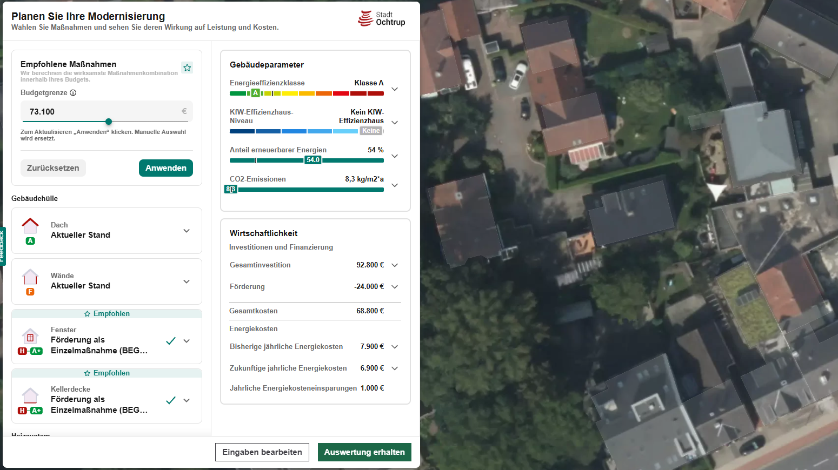Click the Gesamtkosten value 68.800 €

(x=370, y=311)
